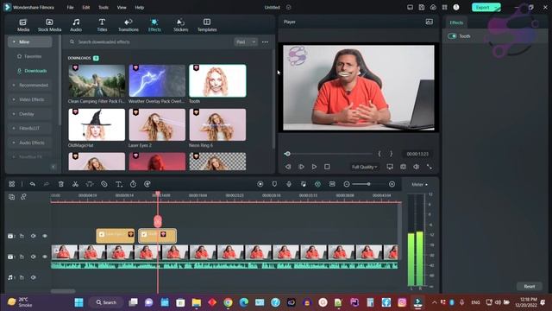Zoom in timeline with plus icon

click(x=392, y=184)
